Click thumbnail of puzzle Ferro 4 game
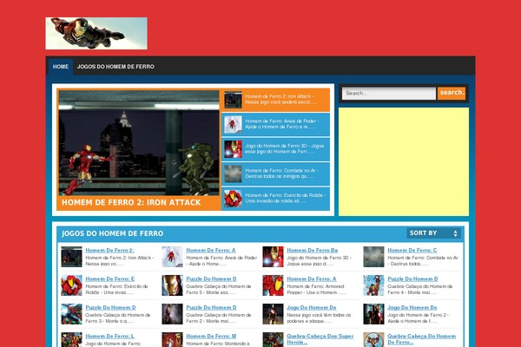521x347 pixels. click(373, 285)
